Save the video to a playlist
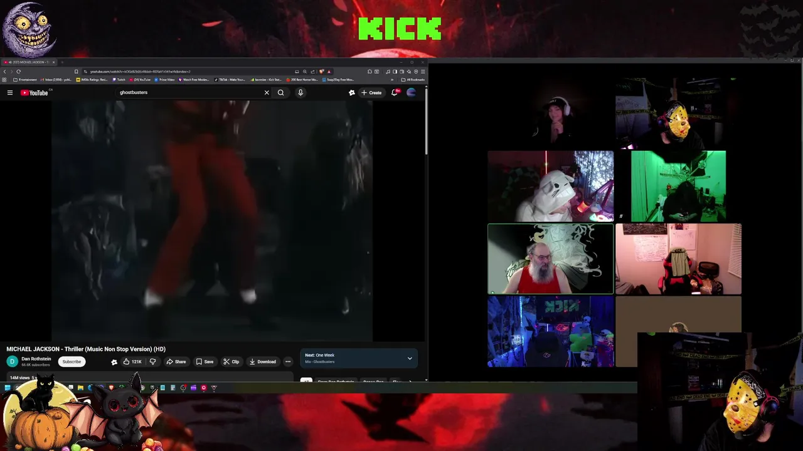Screen dimensions: 803x451 pyautogui.click(x=205, y=361)
